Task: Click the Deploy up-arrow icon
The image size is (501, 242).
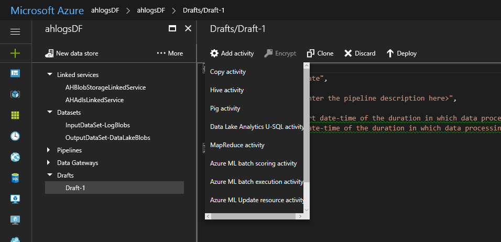Action: click(390, 53)
